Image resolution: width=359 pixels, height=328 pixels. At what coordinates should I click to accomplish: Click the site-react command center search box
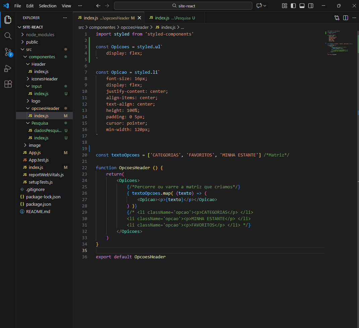(x=183, y=6)
